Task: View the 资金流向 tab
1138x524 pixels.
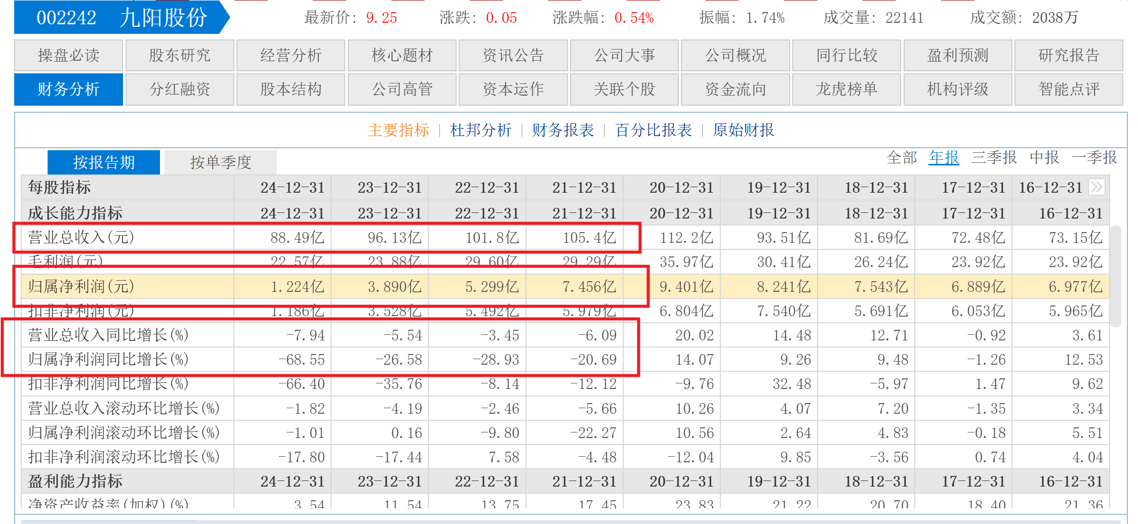Action: pyautogui.click(x=736, y=89)
